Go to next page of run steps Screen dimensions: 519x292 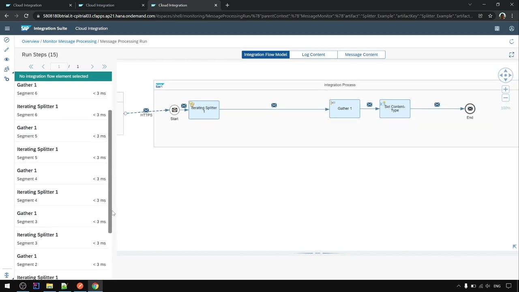pos(92,67)
